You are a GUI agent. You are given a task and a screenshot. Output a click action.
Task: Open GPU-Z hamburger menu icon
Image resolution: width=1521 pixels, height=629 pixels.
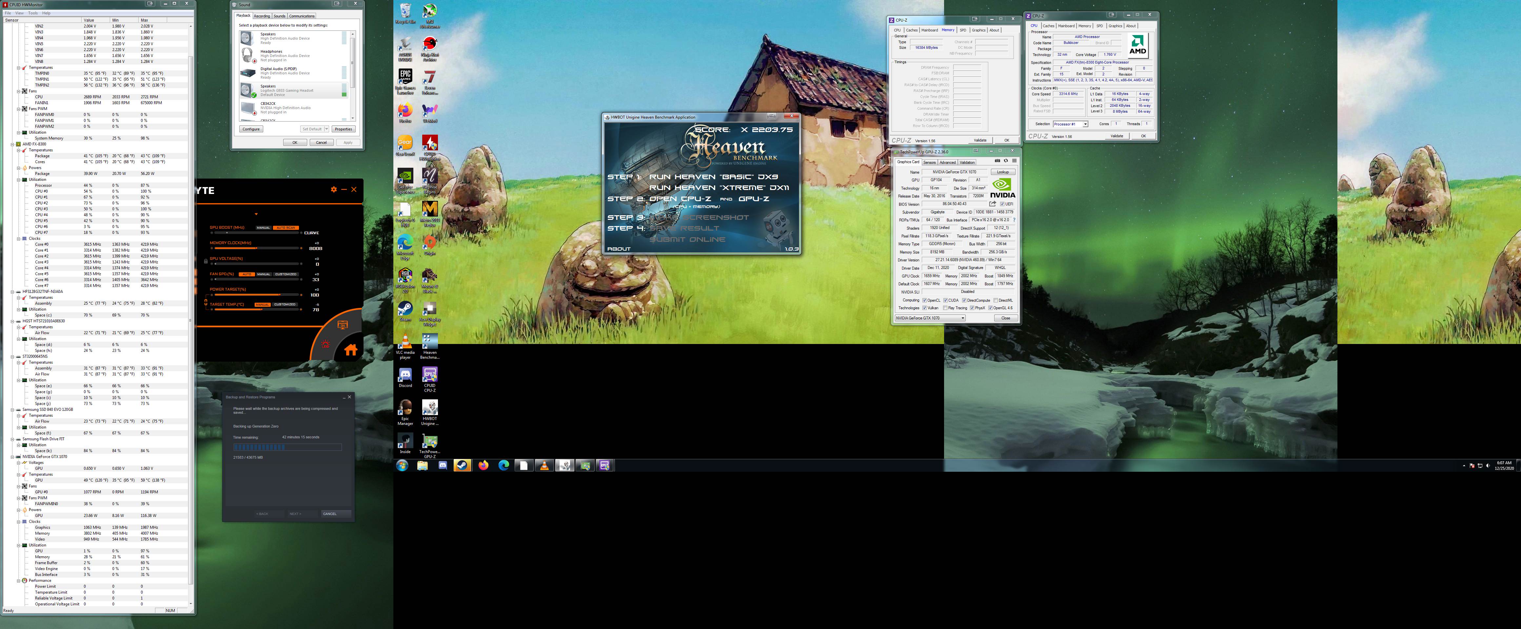pyautogui.click(x=1015, y=161)
